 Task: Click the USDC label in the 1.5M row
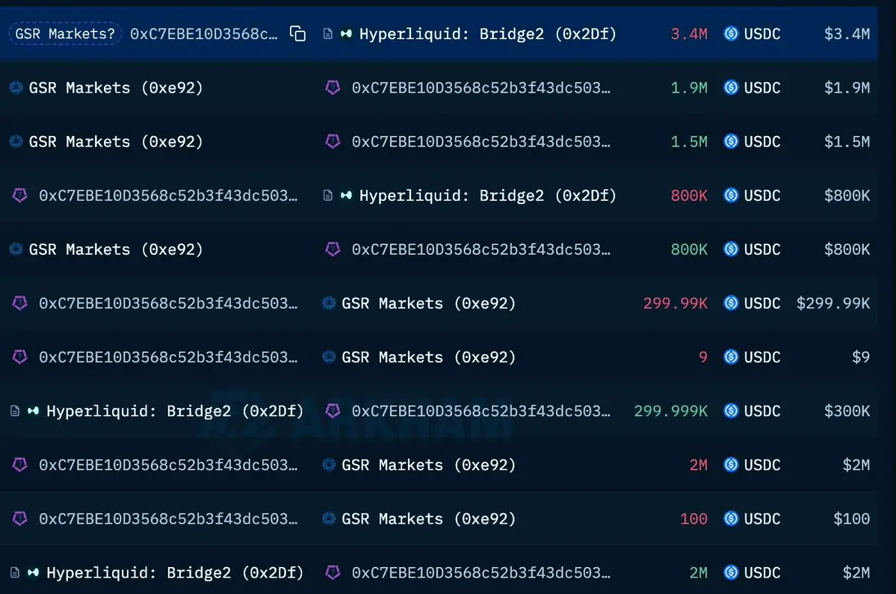[x=762, y=141]
